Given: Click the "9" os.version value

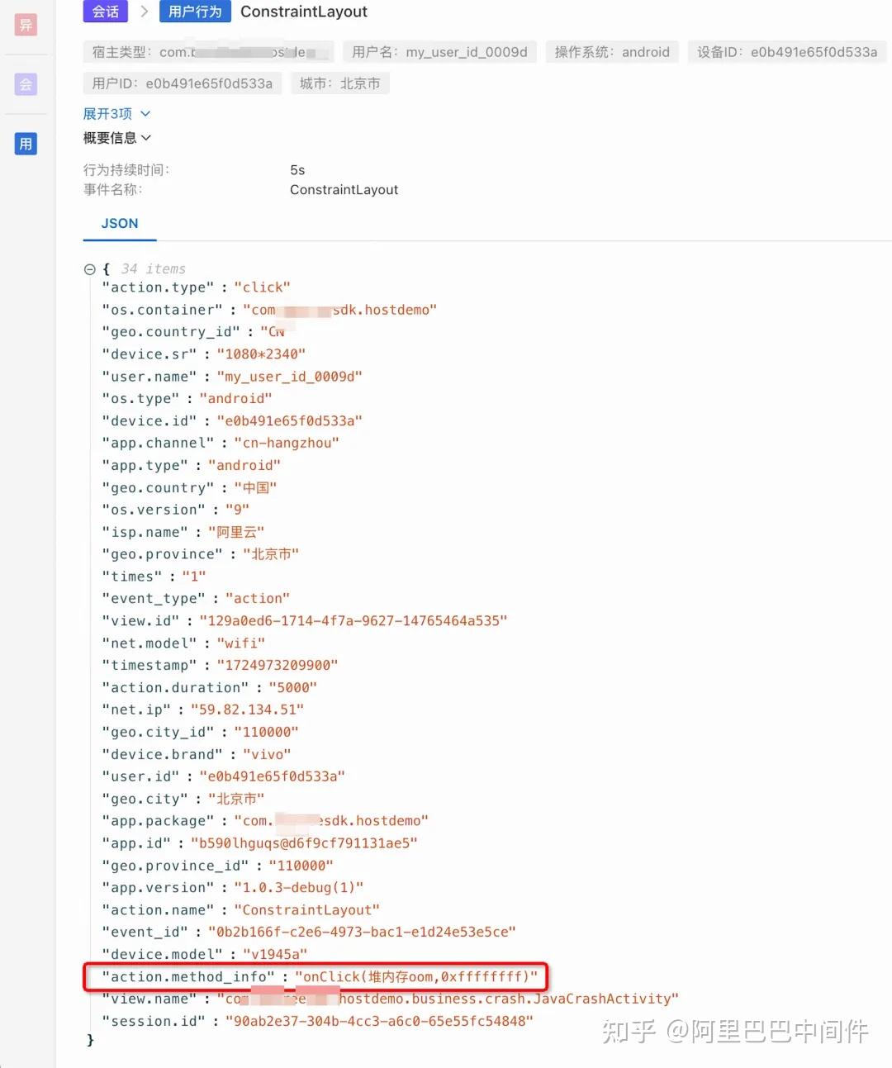Looking at the screenshot, I should [x=237, y=510].
